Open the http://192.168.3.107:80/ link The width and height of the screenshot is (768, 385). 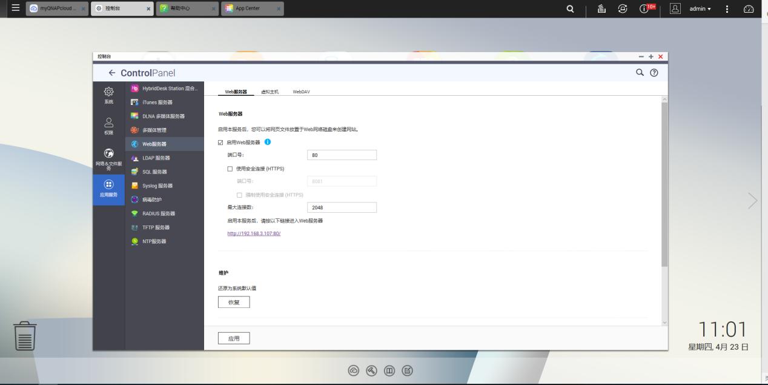click(x=254, y=233)
